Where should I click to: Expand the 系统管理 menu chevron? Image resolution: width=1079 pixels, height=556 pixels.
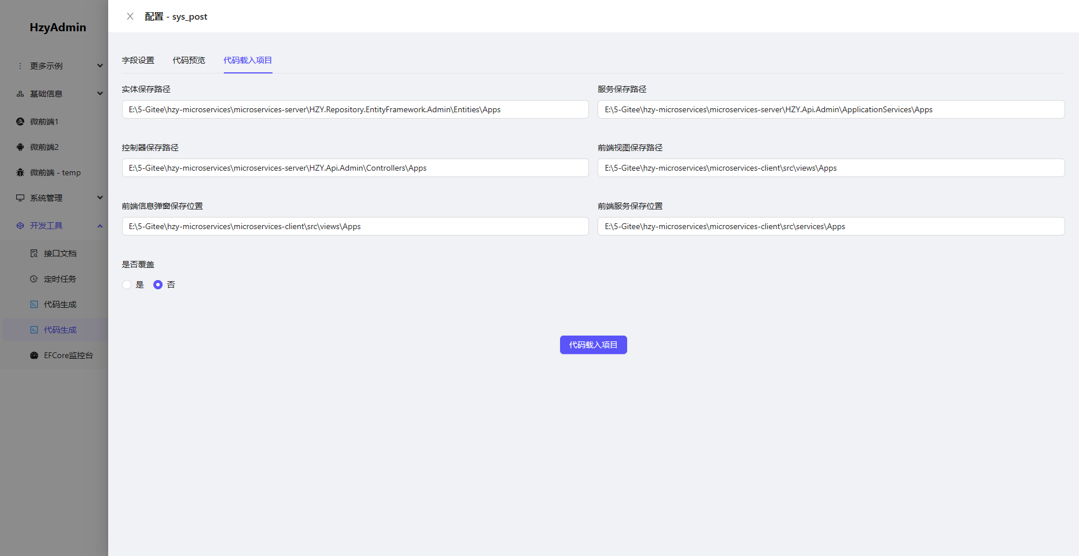tap(100, 198)
